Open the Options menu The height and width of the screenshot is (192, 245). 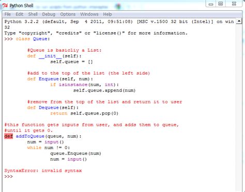click(x=68, y=14)
